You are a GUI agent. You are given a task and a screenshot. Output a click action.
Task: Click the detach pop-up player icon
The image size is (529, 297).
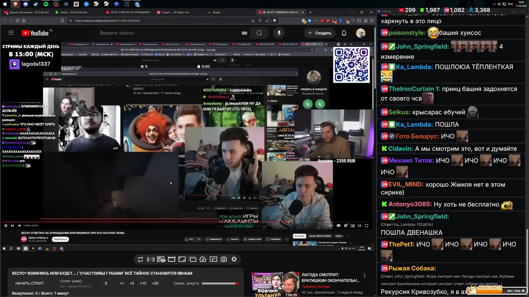pyautogui.click(x=192, y=259)
